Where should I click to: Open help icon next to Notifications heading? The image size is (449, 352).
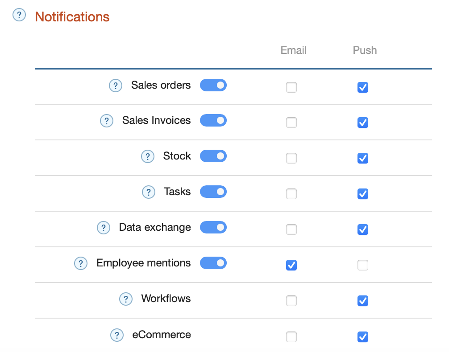(19, 15)
